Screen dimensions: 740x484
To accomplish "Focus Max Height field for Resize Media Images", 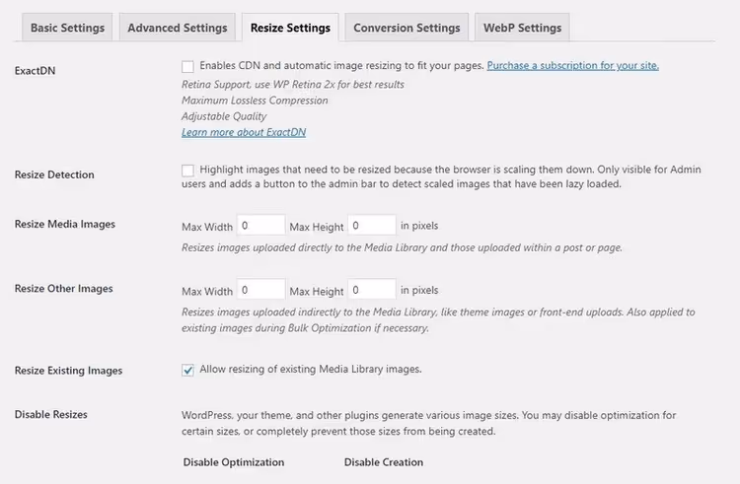I will coord(372,226).
